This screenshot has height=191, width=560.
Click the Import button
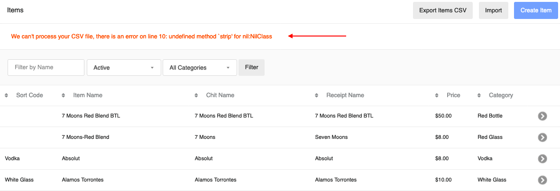[x=493, y=10]
